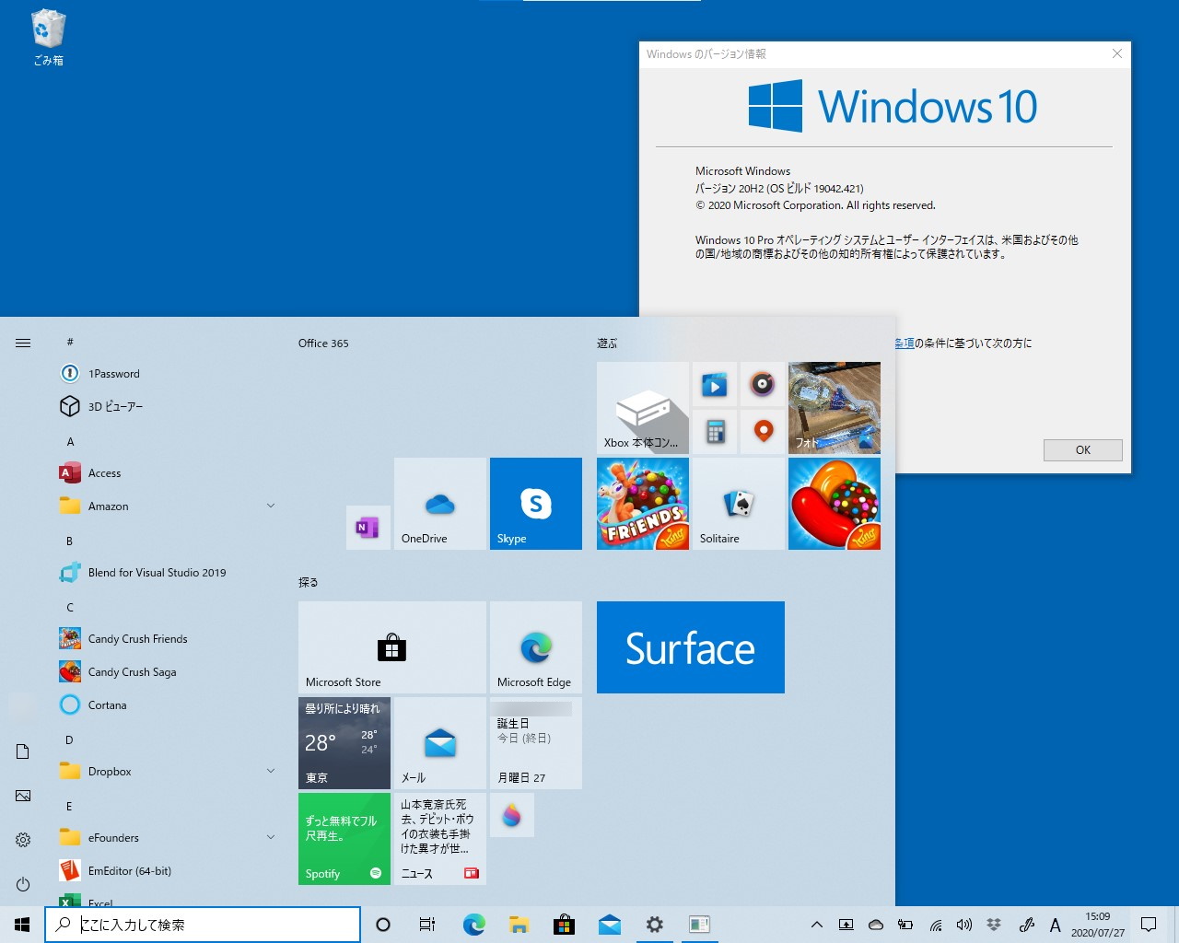1179x943 pixels.
Task: Click the 条項 link in the license text
Action: point(905,343)
